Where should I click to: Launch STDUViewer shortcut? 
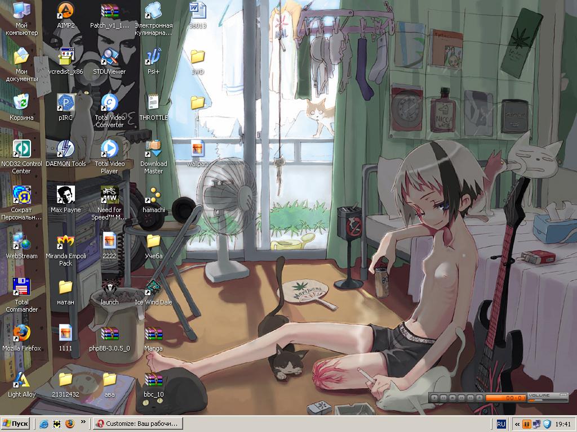point(109,62)
